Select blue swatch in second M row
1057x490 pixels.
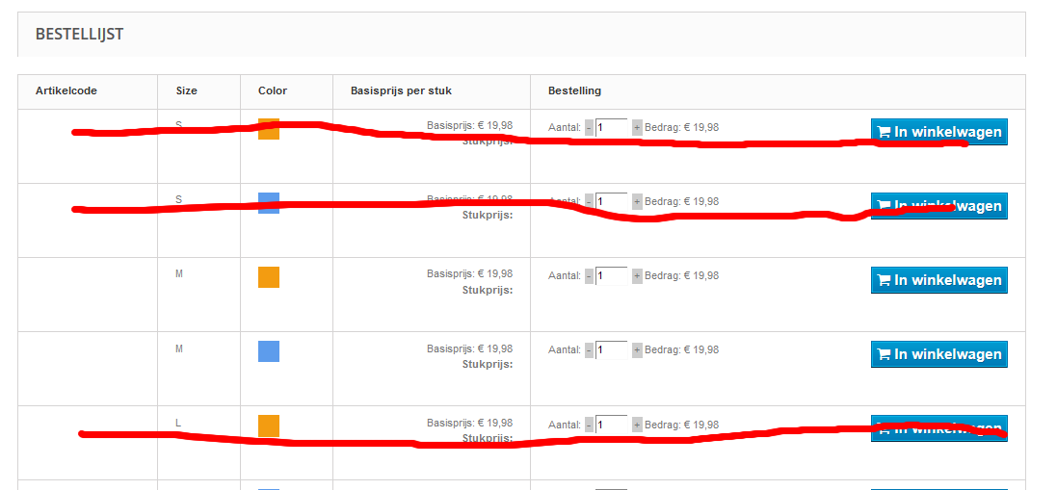point(269,351)
